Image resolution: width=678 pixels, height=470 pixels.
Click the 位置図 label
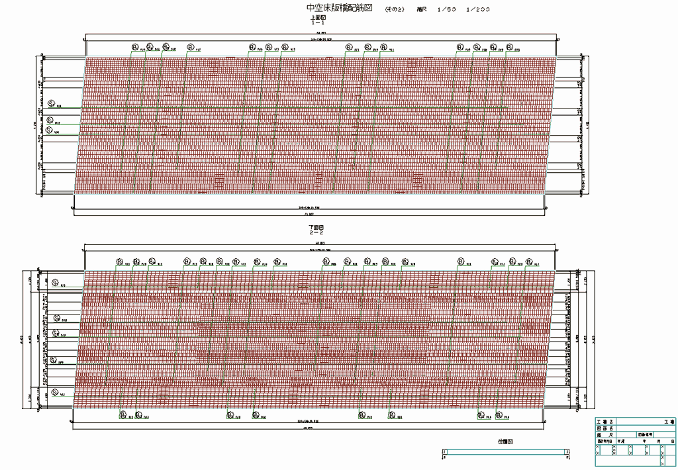(x=506, y=441)
